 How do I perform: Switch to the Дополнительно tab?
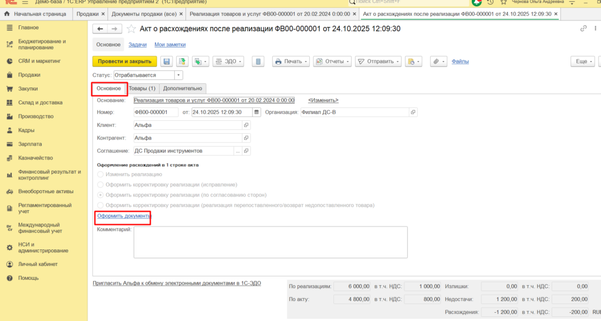tap(183, 89)
